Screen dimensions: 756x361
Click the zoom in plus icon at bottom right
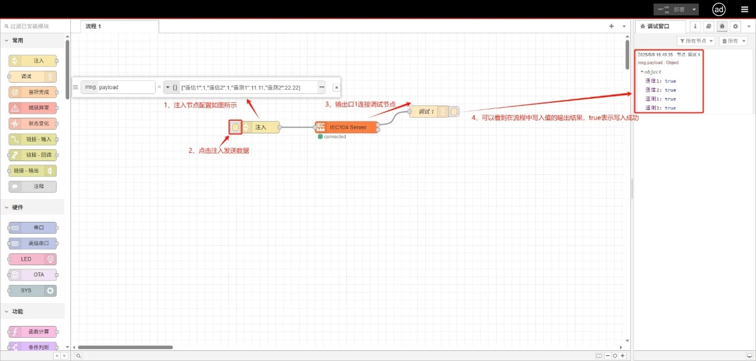tap(623, 356)
